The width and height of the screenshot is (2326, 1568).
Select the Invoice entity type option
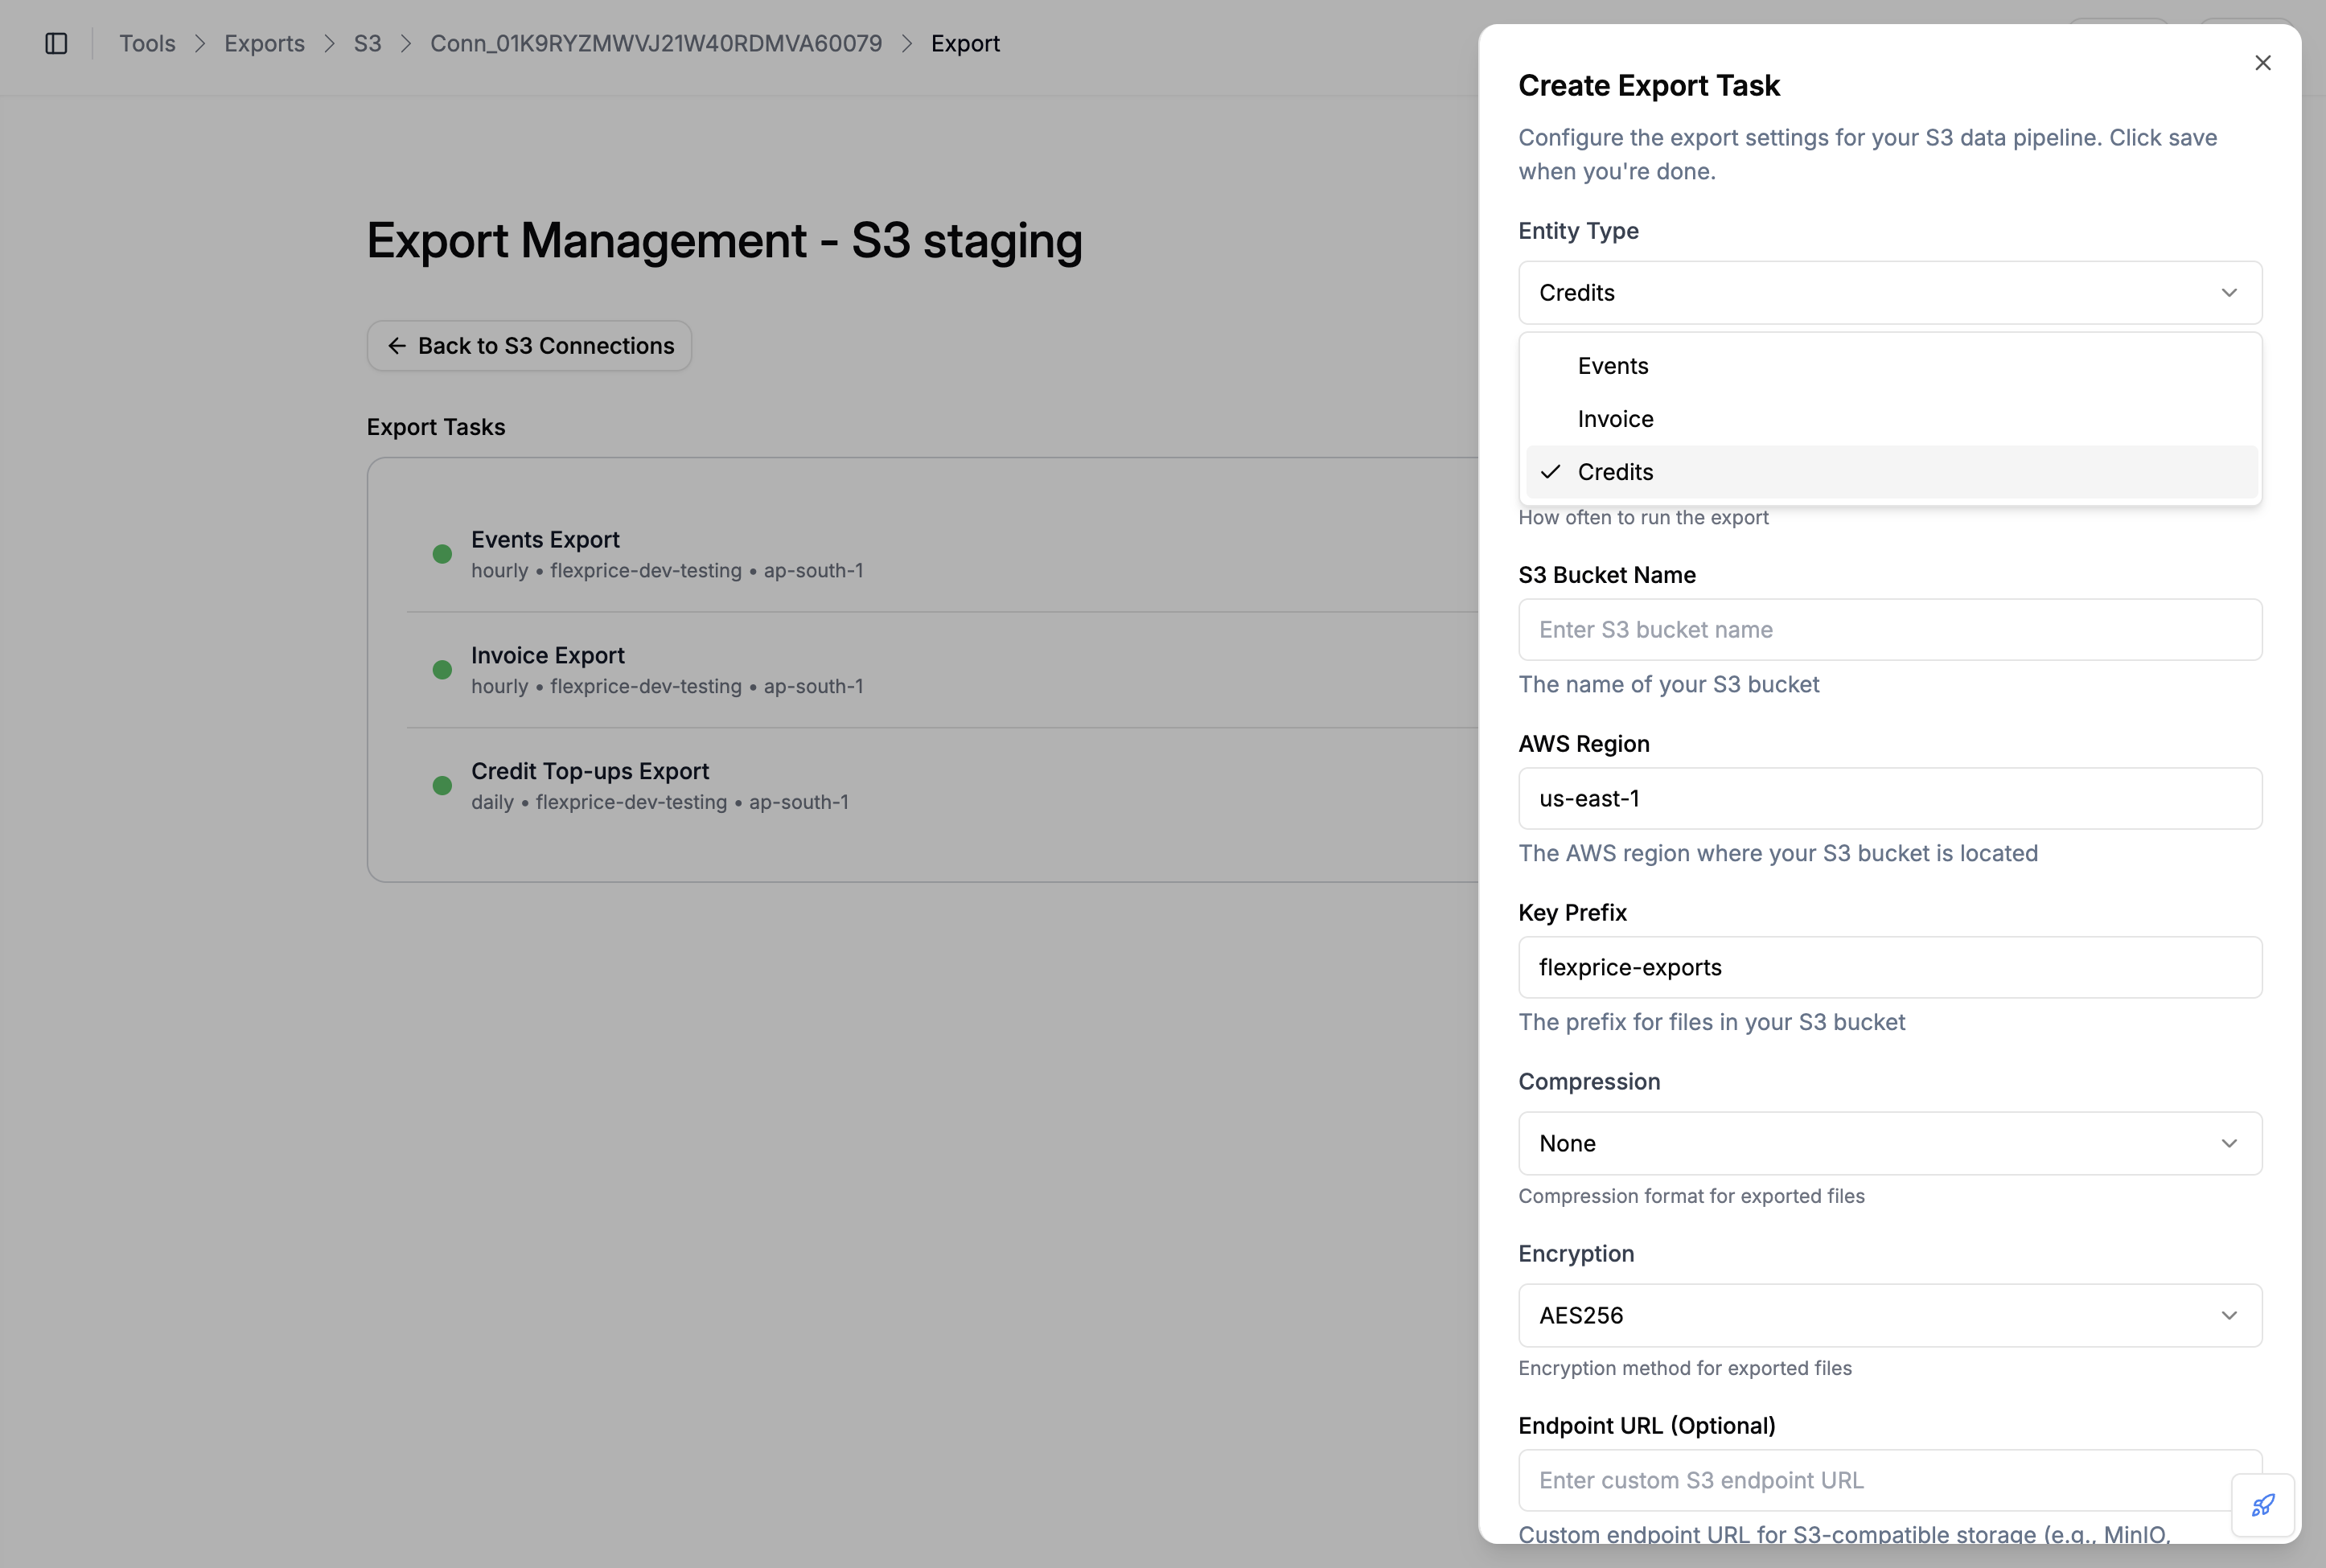pos(1615,418)
